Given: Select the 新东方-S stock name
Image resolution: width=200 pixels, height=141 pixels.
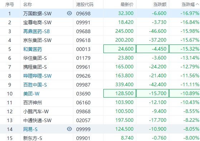Looking at the screenshot, I should click(x=33, y=138).
